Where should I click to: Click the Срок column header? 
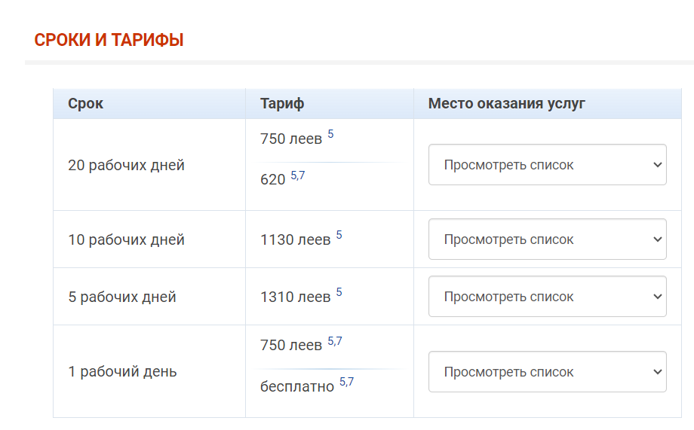(85, 103)
